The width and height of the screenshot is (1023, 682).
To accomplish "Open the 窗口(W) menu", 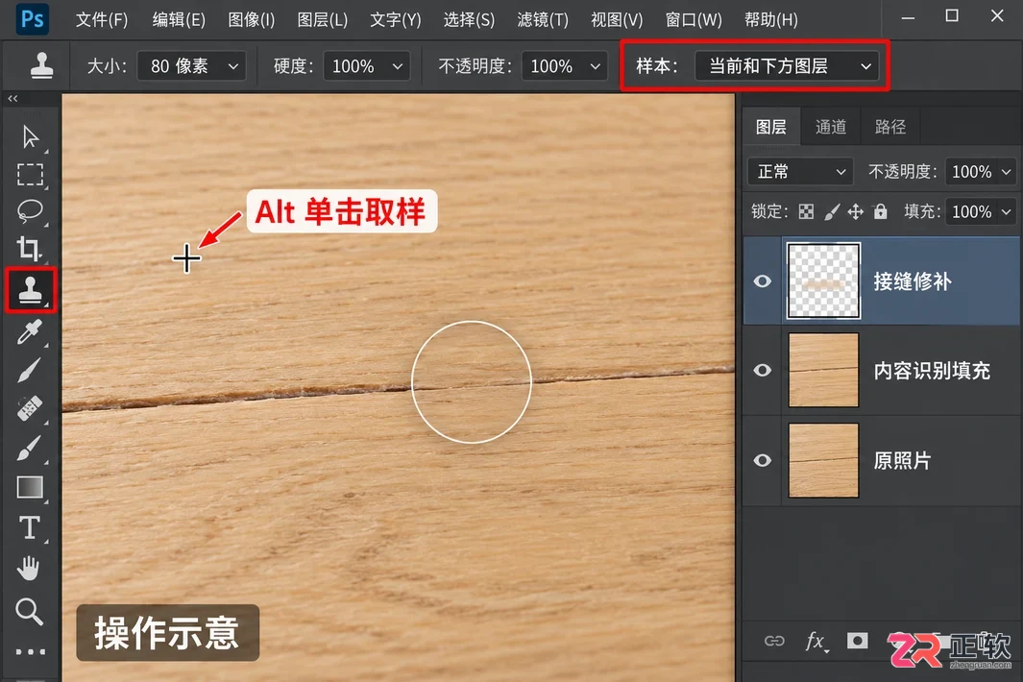I will click(694, 19).
